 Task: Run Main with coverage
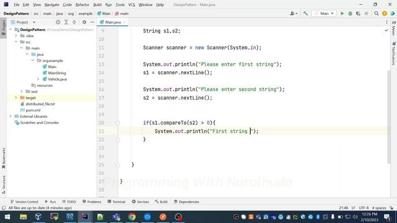click(359, 14)
